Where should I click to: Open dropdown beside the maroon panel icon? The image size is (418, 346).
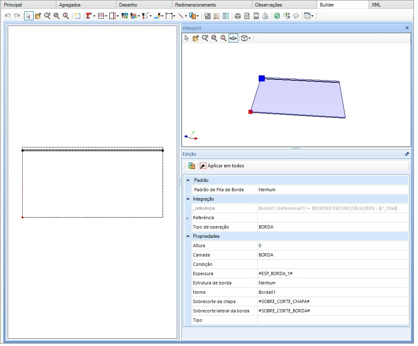106,16
